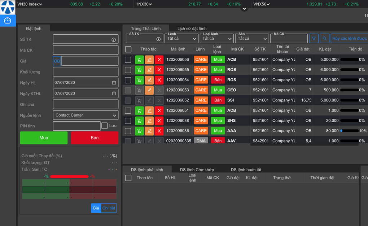Image resolution: width=368 pixels, height=226 pixels.
Task: Cancel order 1202006036 with red X icon
Action: (x=159, y=131)
